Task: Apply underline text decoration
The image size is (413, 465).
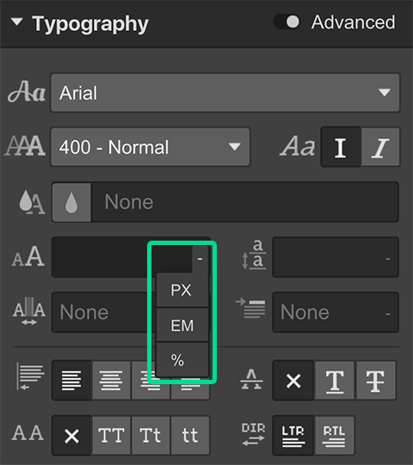Action: 335,380
